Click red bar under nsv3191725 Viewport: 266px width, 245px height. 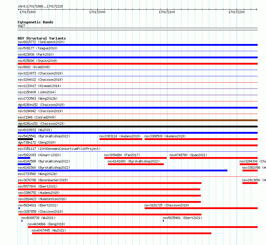(201, 208)
